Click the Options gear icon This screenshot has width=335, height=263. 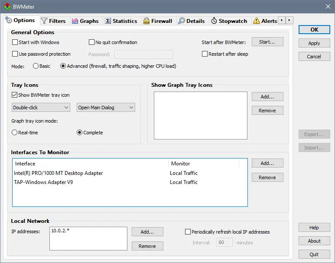[9, 20]
